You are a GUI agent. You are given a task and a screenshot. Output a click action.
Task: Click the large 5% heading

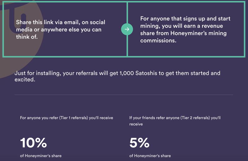pos(139,143)
